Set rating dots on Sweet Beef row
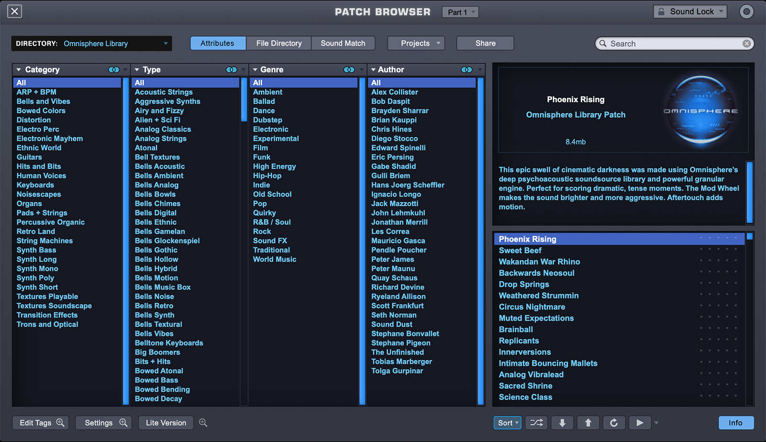766x442 pixels. coord(718,249)
